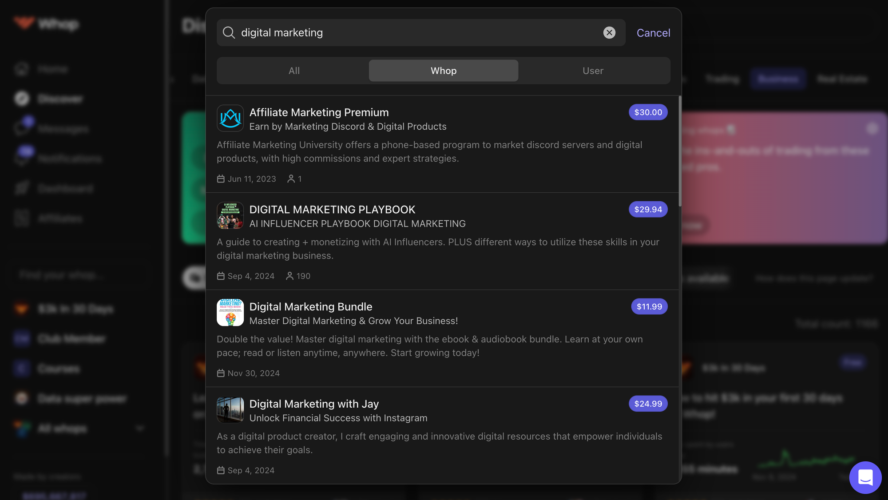Click the magnifying glass in the search bar

click(229, 32)
